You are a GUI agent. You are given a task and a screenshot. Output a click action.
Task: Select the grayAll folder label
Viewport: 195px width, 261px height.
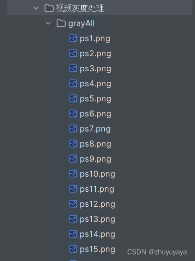coord(81,24)
